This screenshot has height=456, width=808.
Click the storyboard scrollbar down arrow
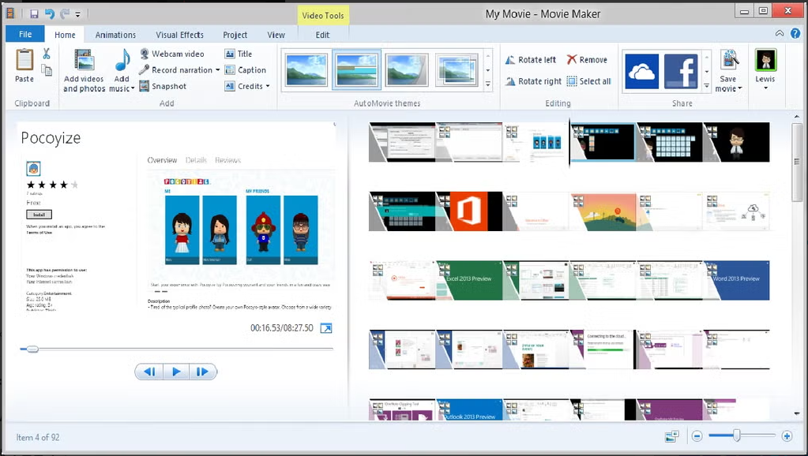[x=797, y=413]
